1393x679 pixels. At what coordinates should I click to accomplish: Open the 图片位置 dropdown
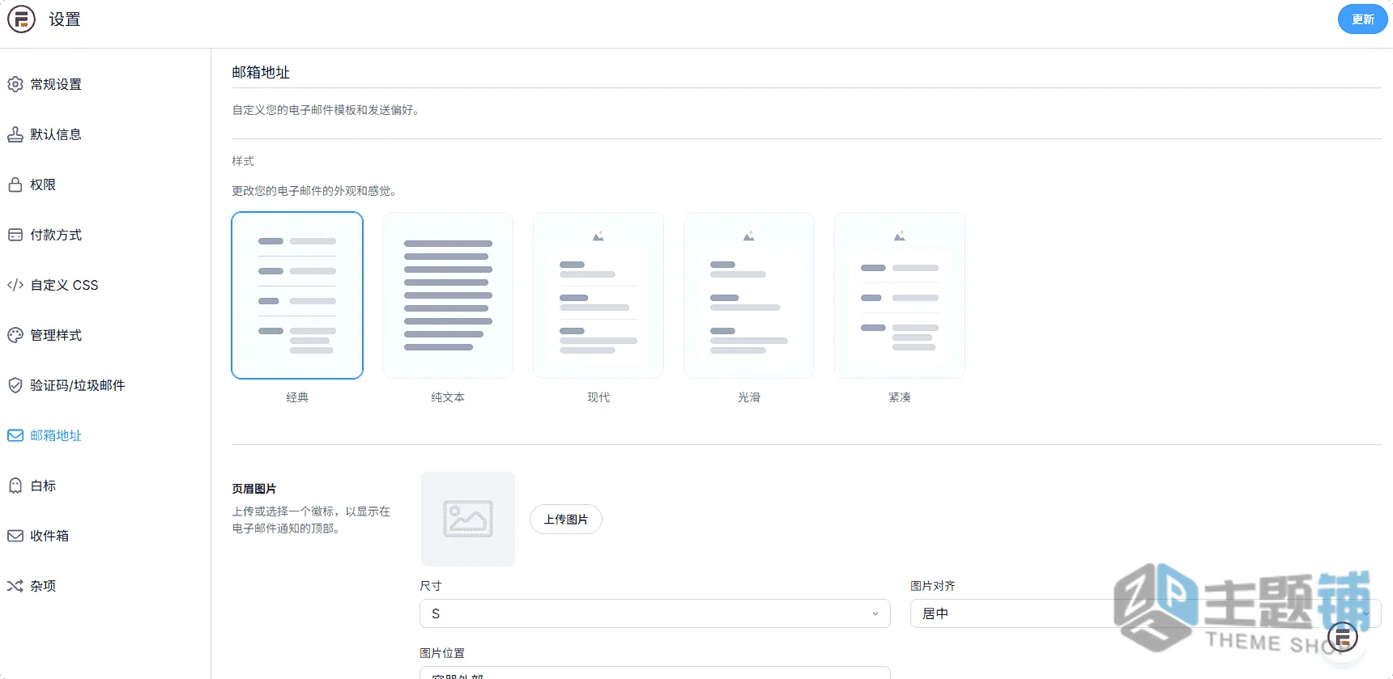(655, 673)
